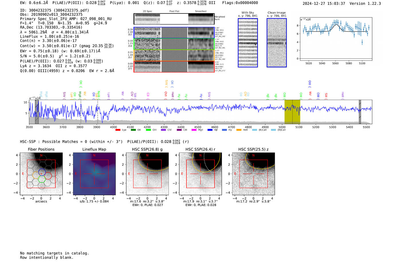This screenshot has height=273, width=401.
Task: Click the hatched gray band near 3550 Å
Action: tap(37, 112)
